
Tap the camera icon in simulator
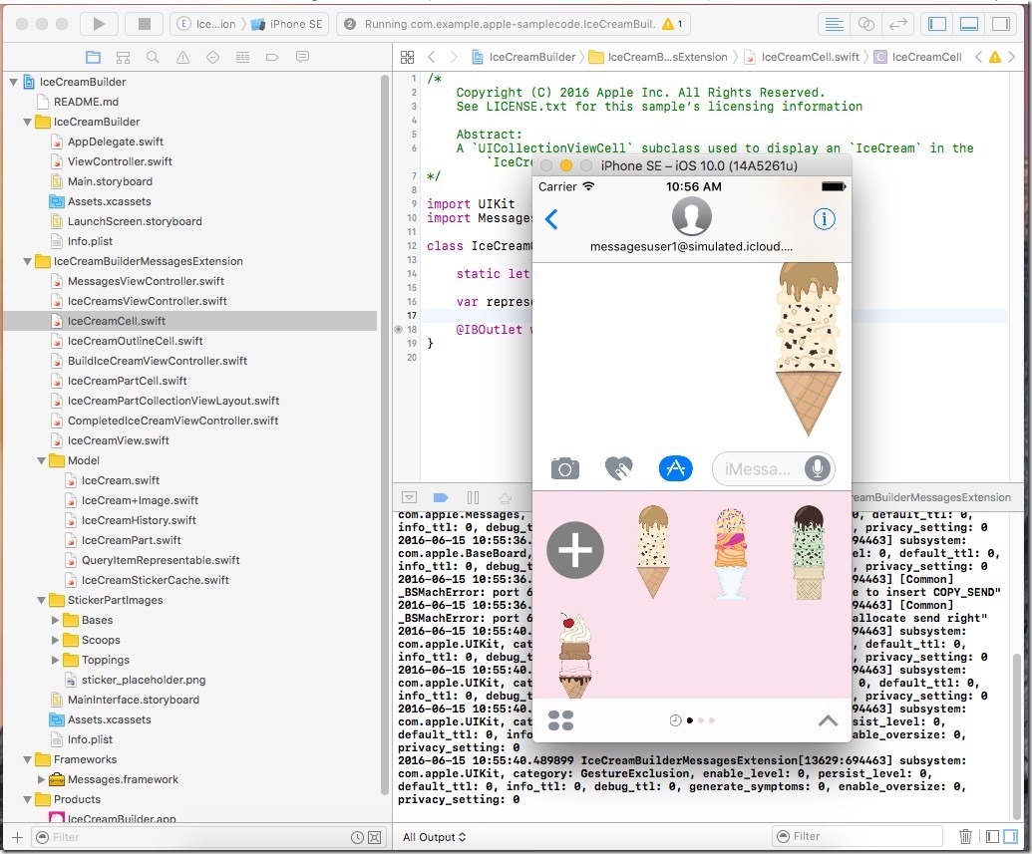(564, 469)
